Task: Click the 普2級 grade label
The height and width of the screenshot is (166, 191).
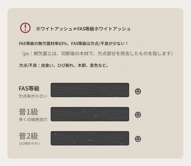Action: [x=29, y=136]
